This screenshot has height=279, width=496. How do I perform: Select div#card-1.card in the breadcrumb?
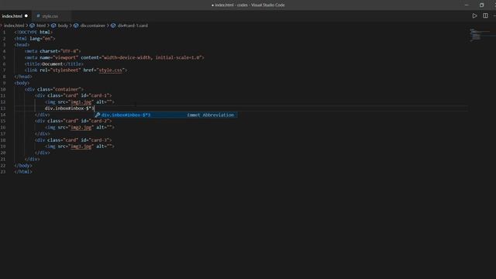(133, 26)
